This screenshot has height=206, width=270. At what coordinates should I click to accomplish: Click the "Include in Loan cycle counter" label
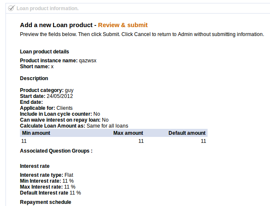(x=56, y=114)
